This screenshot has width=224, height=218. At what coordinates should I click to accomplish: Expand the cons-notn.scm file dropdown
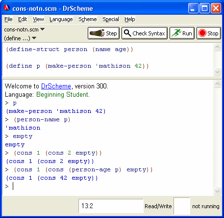tap(25, 29)
